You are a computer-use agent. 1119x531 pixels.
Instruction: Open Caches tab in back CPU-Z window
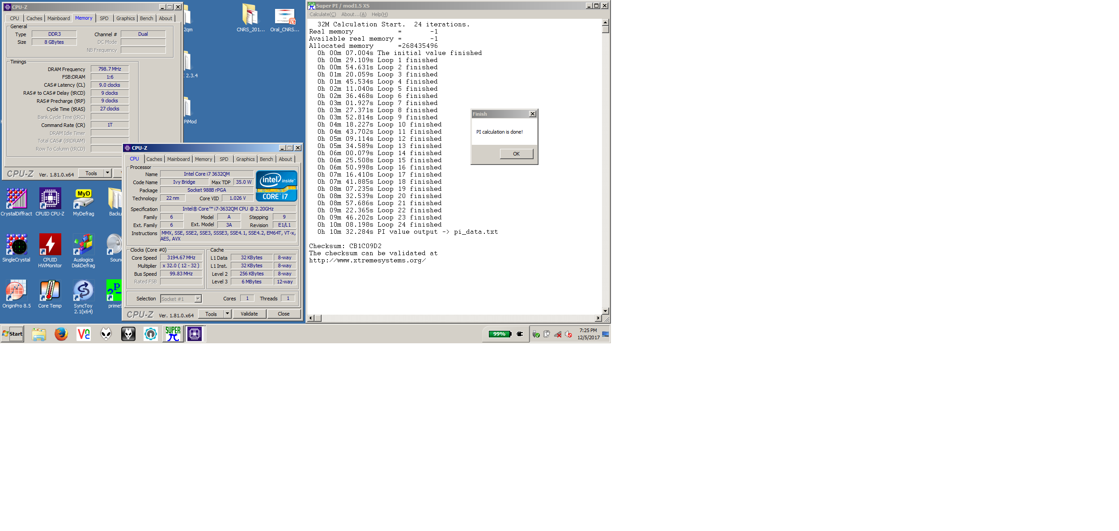34,18
